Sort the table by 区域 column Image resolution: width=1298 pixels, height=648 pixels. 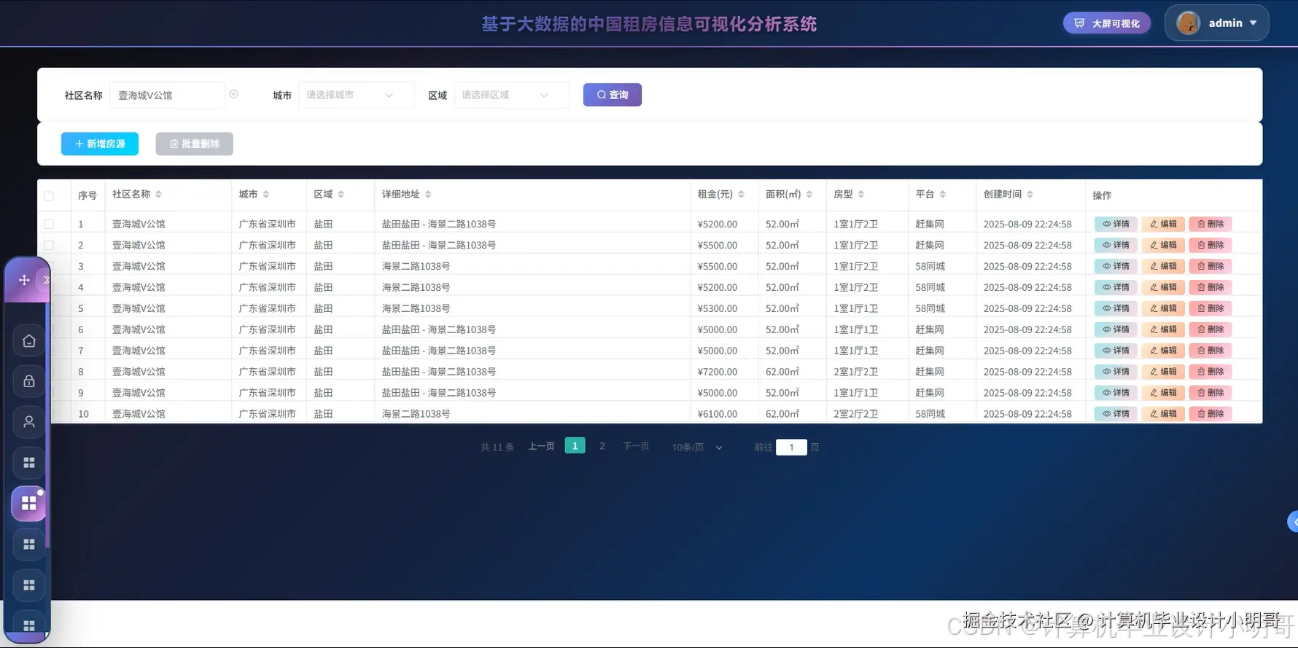tap(341, 194)
